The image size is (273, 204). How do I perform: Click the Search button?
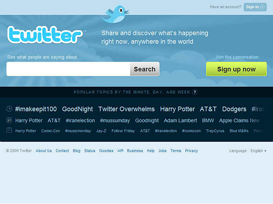tap(145, 69)
